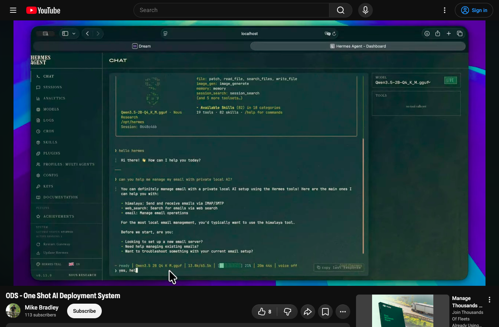
Task: Open Skills in the Hermes sidebar
Action: 50,142
